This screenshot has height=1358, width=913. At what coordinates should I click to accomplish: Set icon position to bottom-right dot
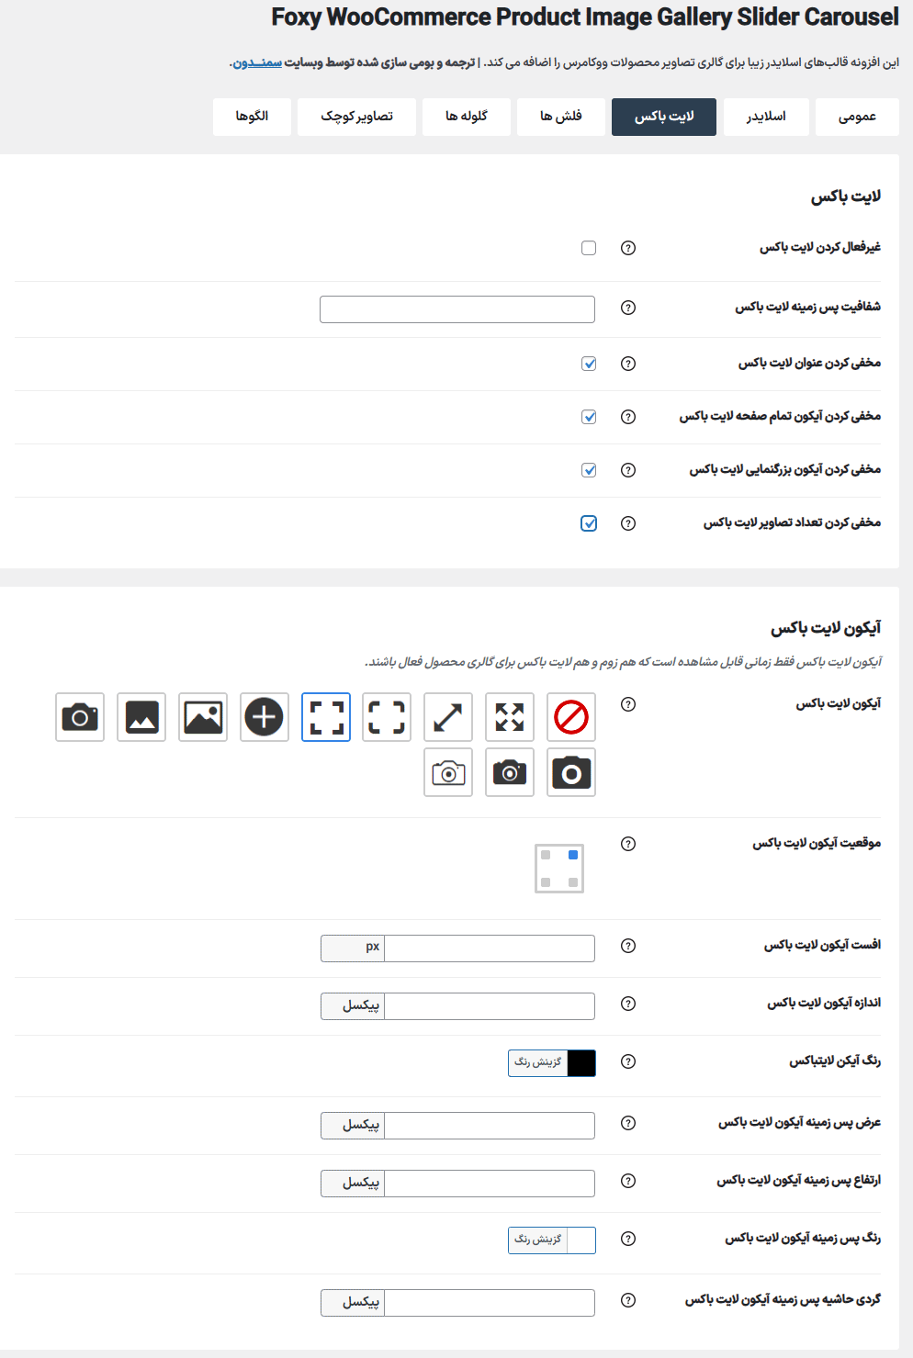[573, 882]
